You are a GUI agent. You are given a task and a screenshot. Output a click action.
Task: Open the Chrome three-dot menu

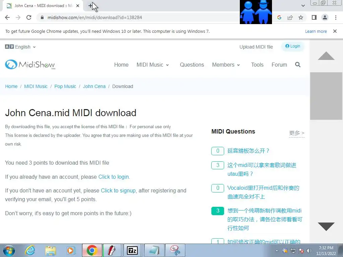point(336,17)
